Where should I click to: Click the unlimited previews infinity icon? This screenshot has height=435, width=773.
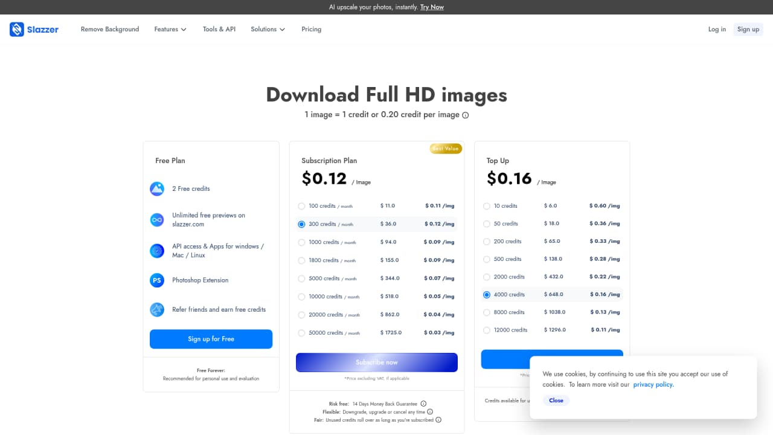[157, 220]
